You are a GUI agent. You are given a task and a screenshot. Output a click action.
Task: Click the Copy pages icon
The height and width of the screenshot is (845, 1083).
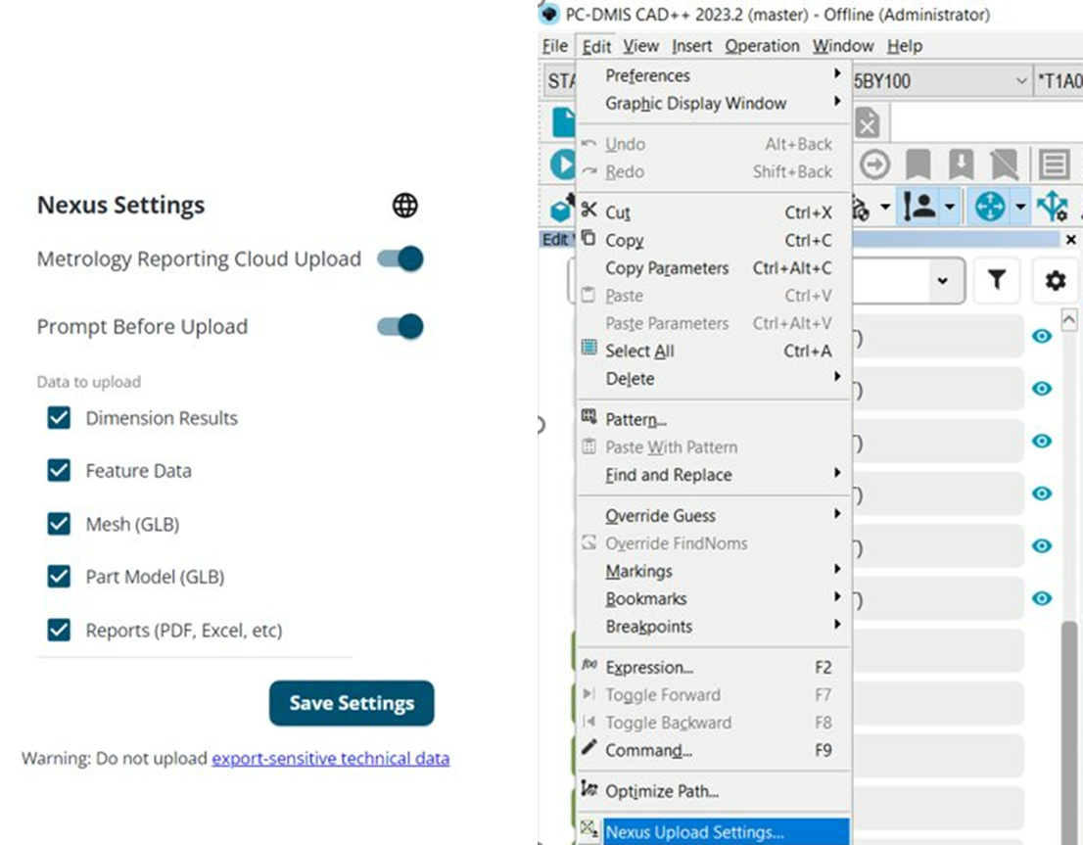(x=589, y=238)
